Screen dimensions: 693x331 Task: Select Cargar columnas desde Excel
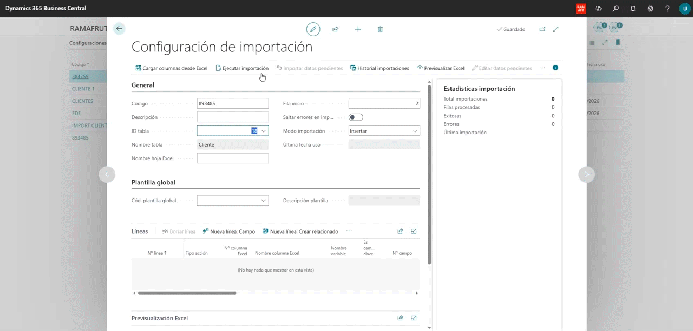coord(171,68)
